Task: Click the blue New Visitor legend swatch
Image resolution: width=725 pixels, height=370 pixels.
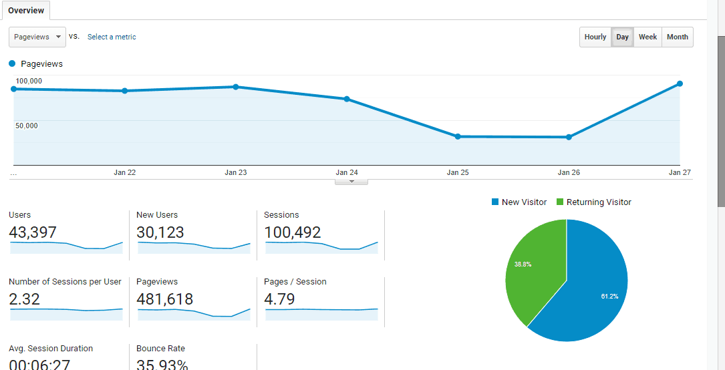Action: pos(495,202)
